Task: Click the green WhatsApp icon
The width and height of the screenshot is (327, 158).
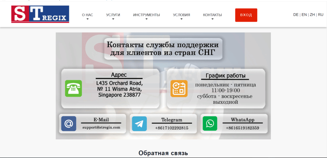Action: tap(210, 124)
